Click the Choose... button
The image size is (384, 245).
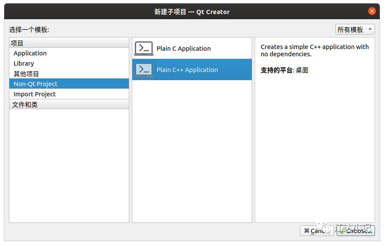click(355, 231)
